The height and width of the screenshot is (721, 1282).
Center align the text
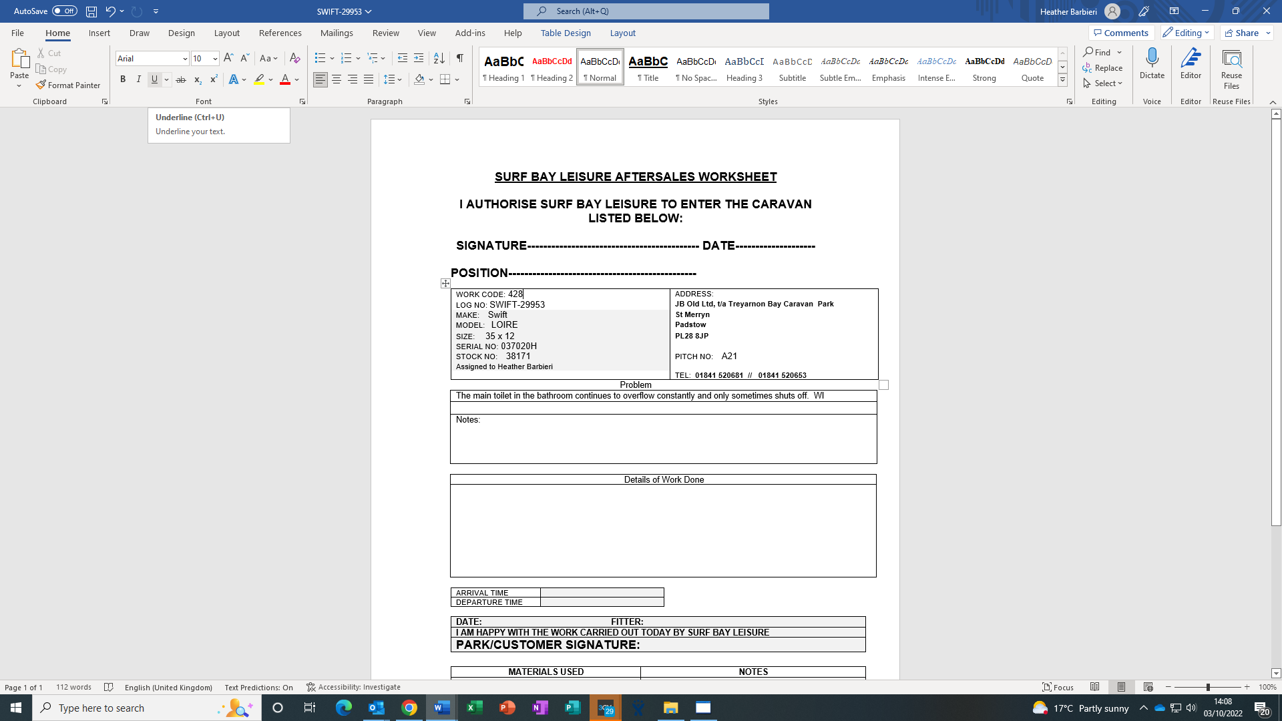pos(337,79)
